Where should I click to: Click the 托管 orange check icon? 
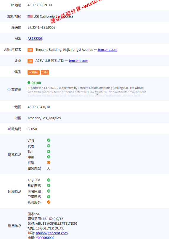[x=49, y=163]
